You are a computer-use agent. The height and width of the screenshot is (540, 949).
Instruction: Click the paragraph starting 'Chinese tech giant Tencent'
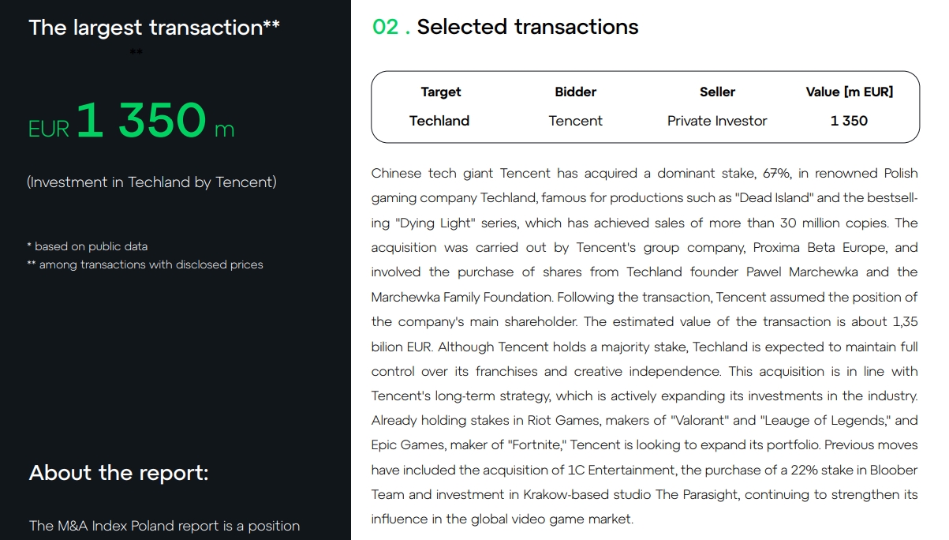pyautogui.click(x=644, y=346)
